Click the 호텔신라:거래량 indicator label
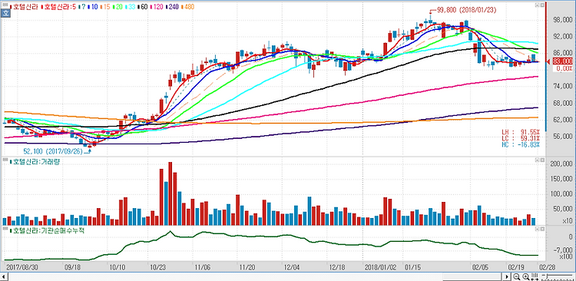Image resolution: width=576 pixels, height=281 pixels. tap(36, 161)
